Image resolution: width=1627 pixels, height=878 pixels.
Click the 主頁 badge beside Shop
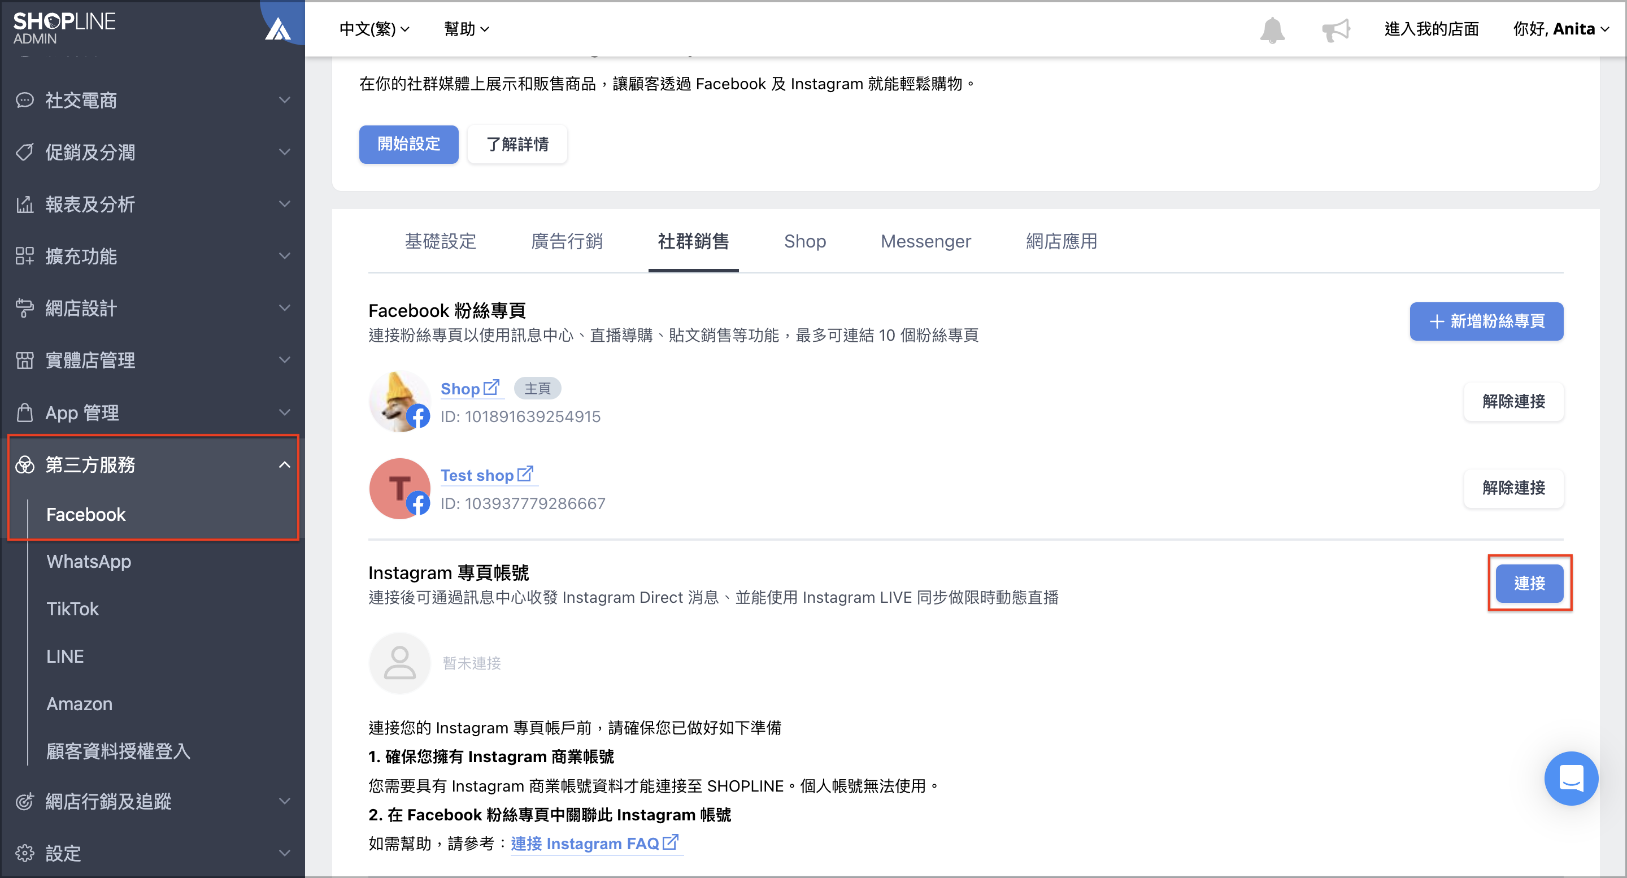[537, 389]
